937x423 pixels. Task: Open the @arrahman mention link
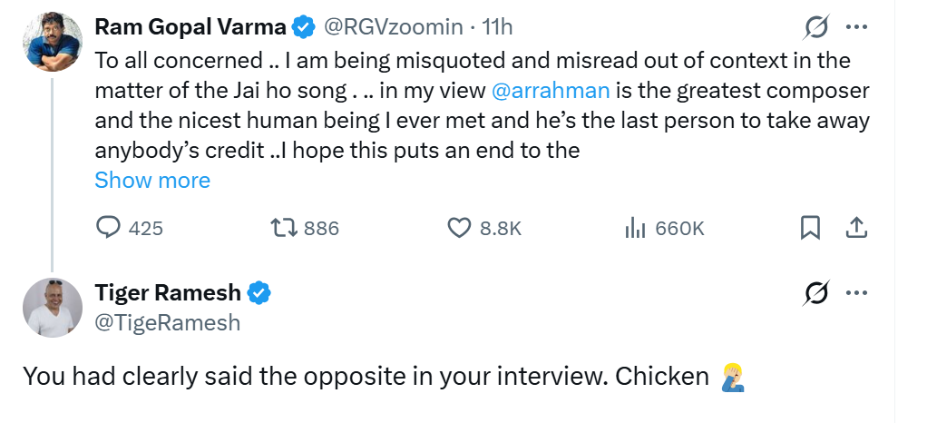coord(550,91)
